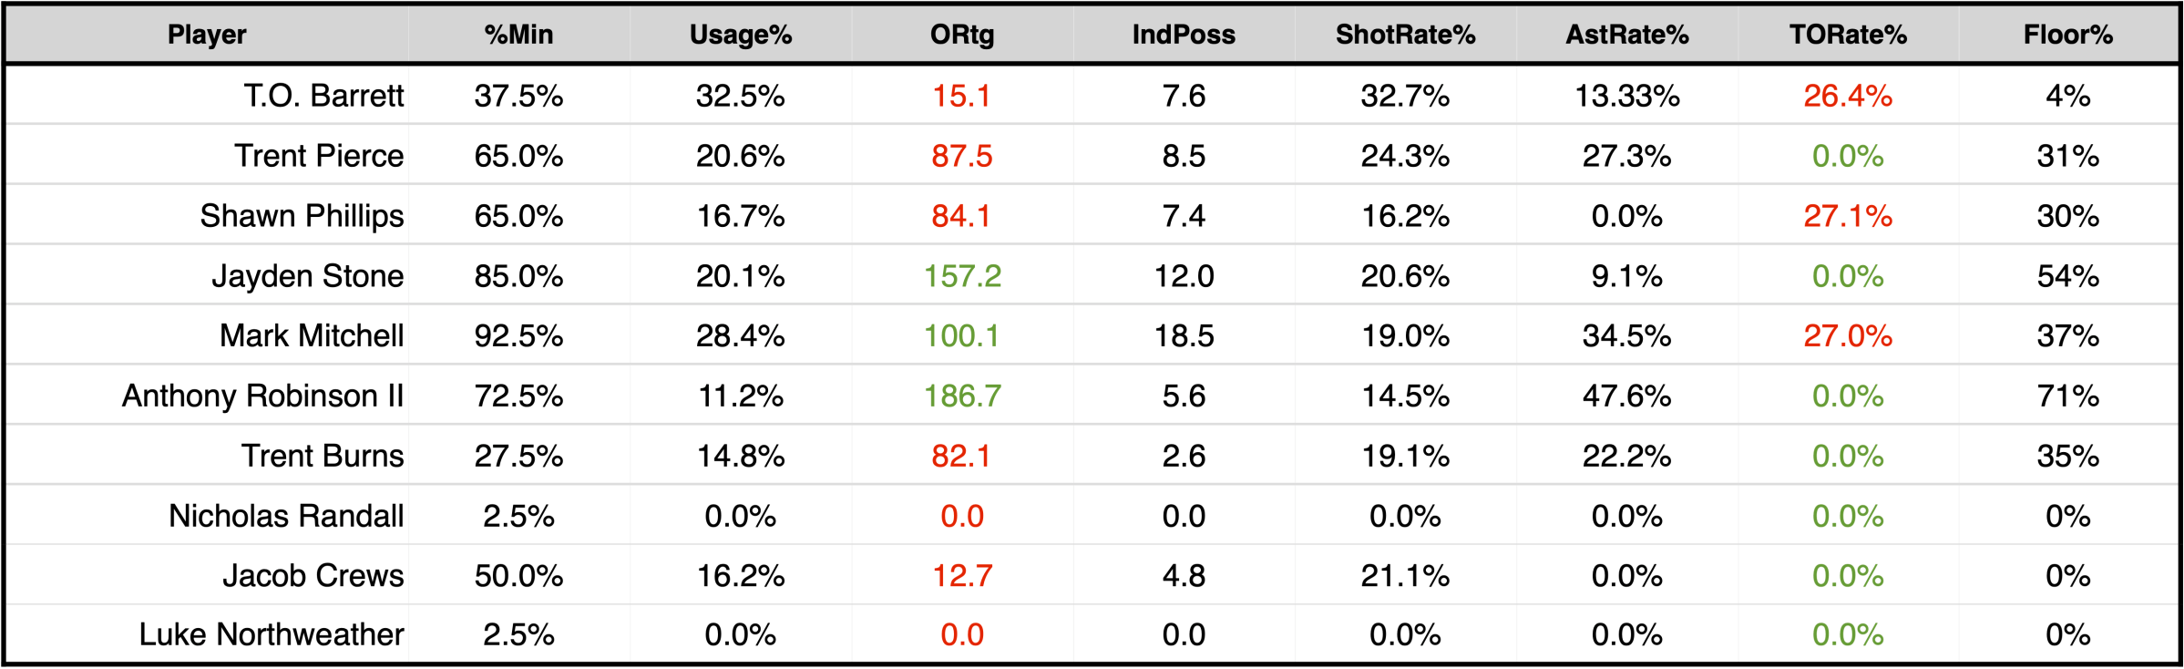The height and width of the screenshot is (669, 2184).
Task: Click the Player column header
Action: [x=207, y=35]
